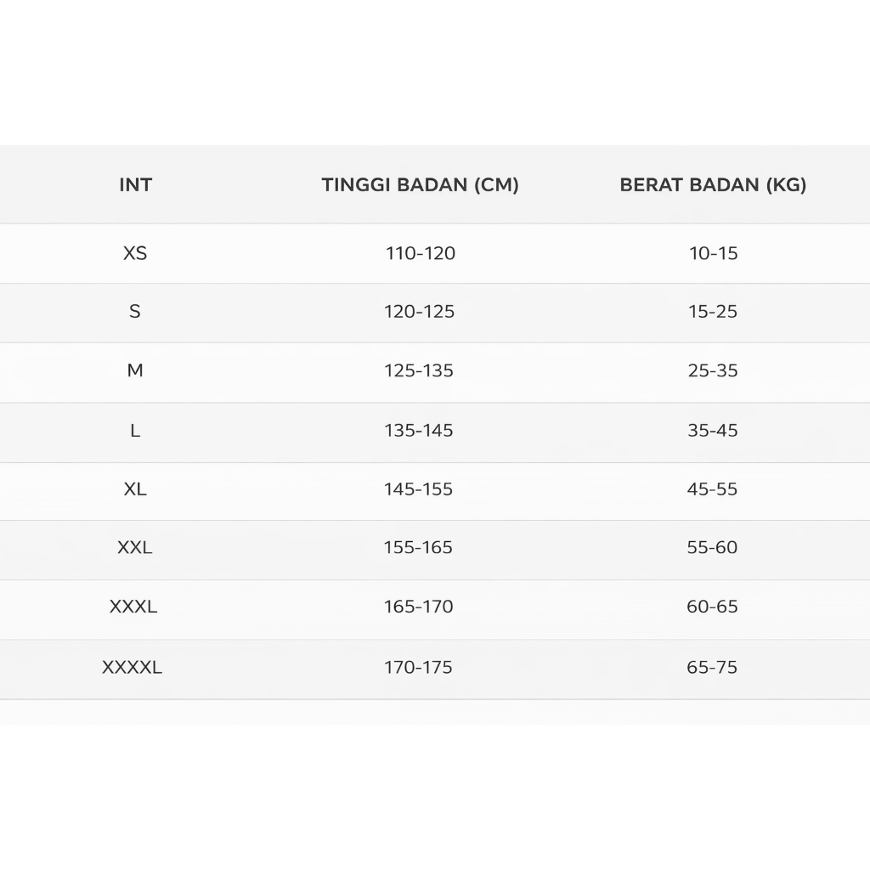The width and height of the screenshot is (870, 870).
Task: Select the XS size cell
Action: (x=135, y=253)
